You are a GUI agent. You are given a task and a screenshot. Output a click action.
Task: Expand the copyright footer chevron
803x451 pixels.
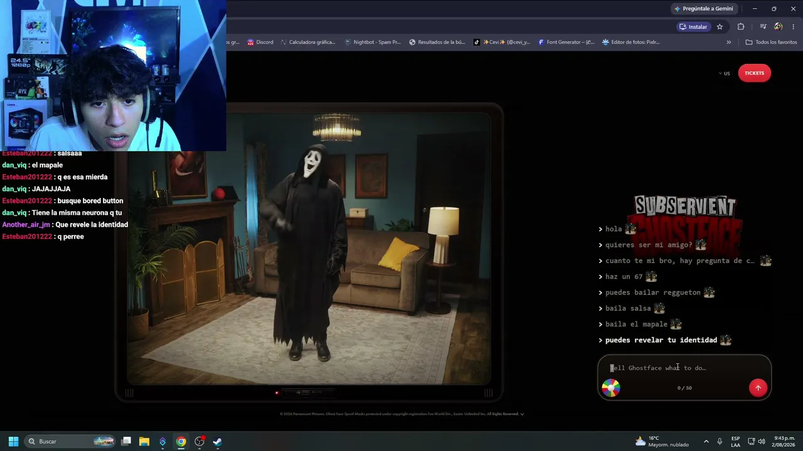[522, 414]
